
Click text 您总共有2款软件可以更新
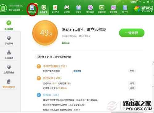coord(55,105)
